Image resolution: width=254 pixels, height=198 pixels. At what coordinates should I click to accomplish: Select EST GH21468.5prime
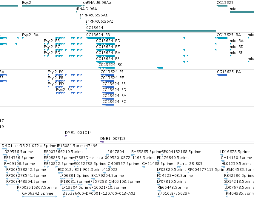point(158,164)
